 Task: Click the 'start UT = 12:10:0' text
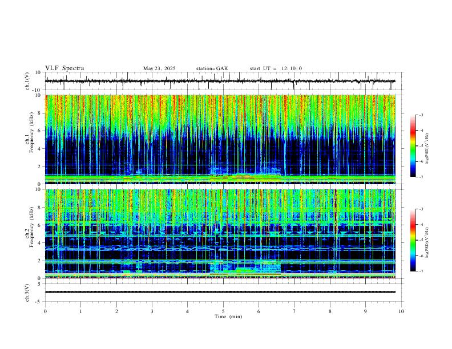point(276,68)
